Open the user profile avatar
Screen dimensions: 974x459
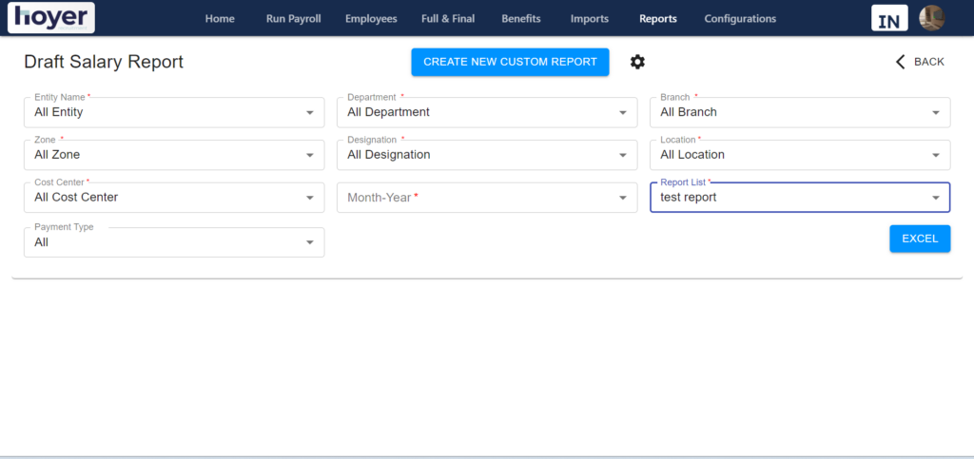[932, 18]
